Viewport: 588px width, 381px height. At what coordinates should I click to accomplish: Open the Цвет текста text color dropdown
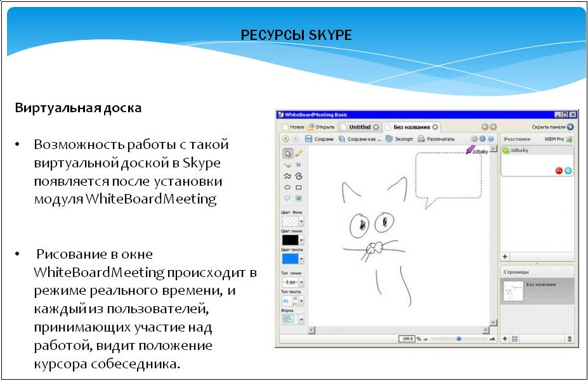point(301,259)
